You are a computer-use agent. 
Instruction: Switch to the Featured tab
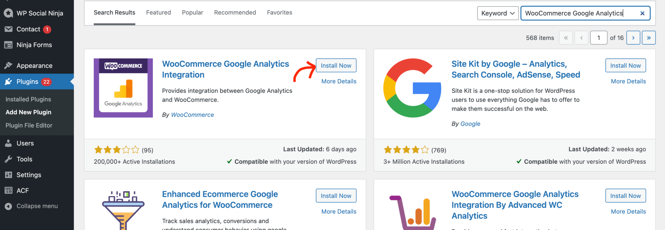(x=158, y=12)
